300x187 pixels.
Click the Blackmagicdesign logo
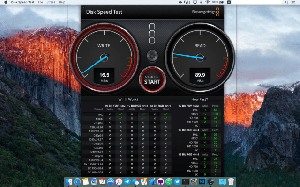pyautogui.click(x=205, y=12)
